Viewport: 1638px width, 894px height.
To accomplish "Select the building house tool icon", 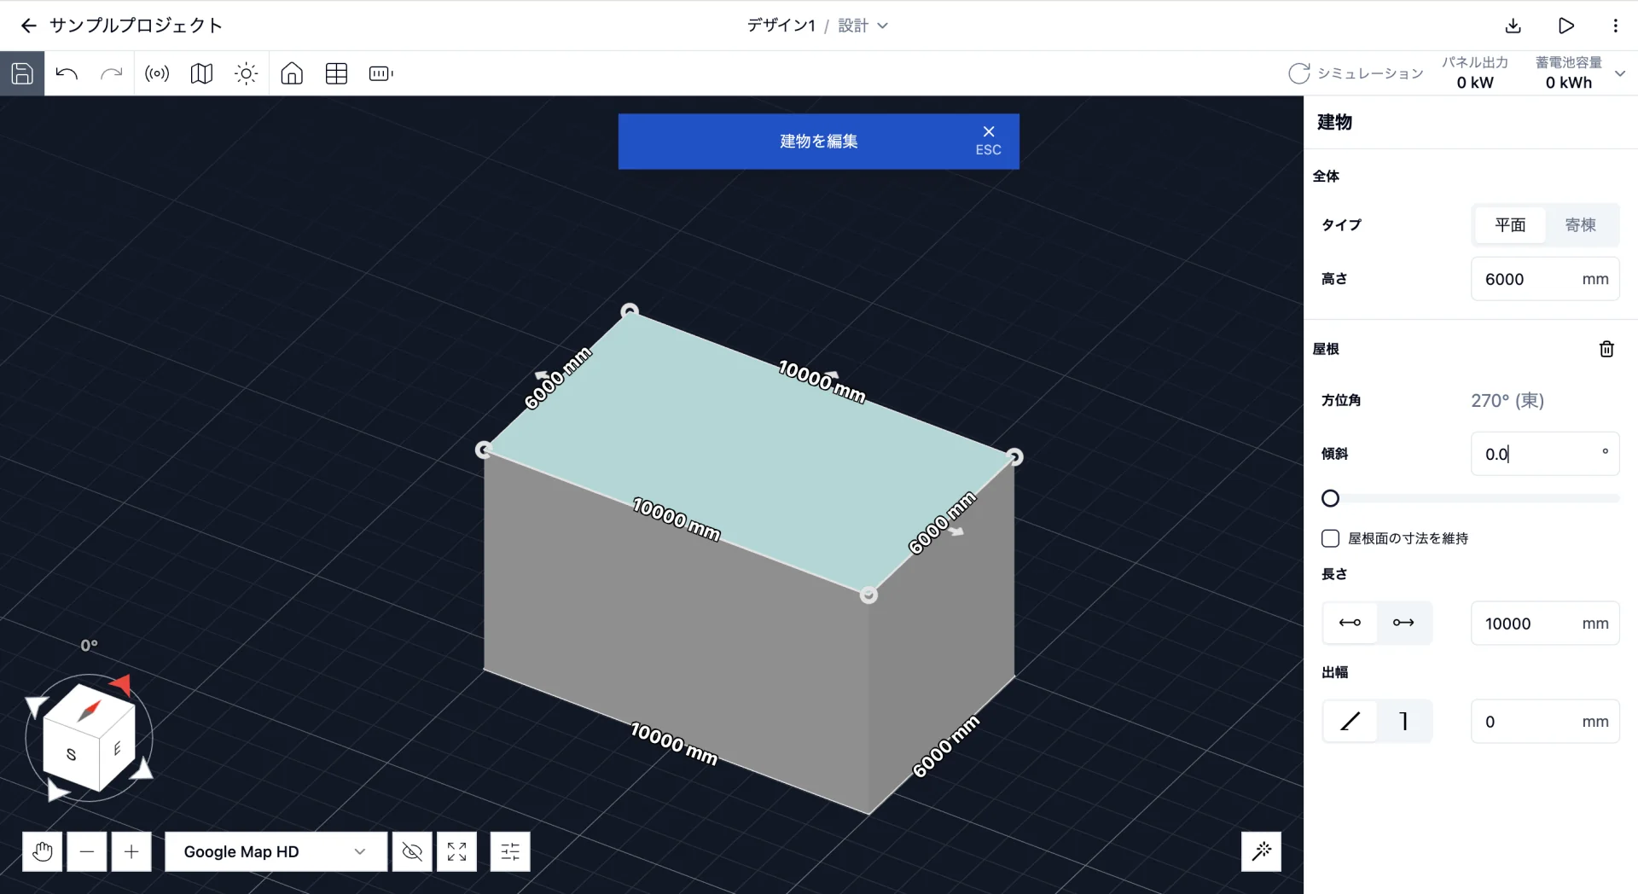I will (292, 73).
